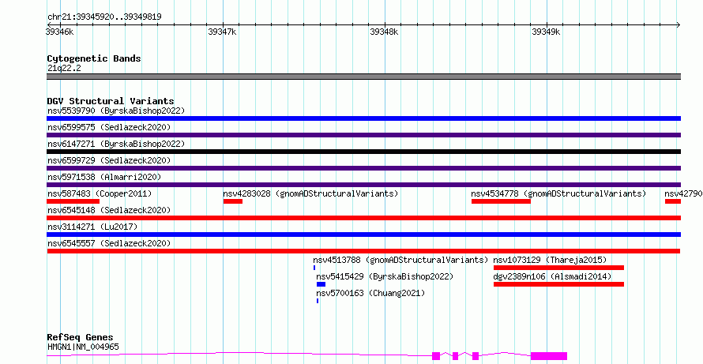
Task: Click the nsv6147271 black variant bar
Action: coord(363,152)
